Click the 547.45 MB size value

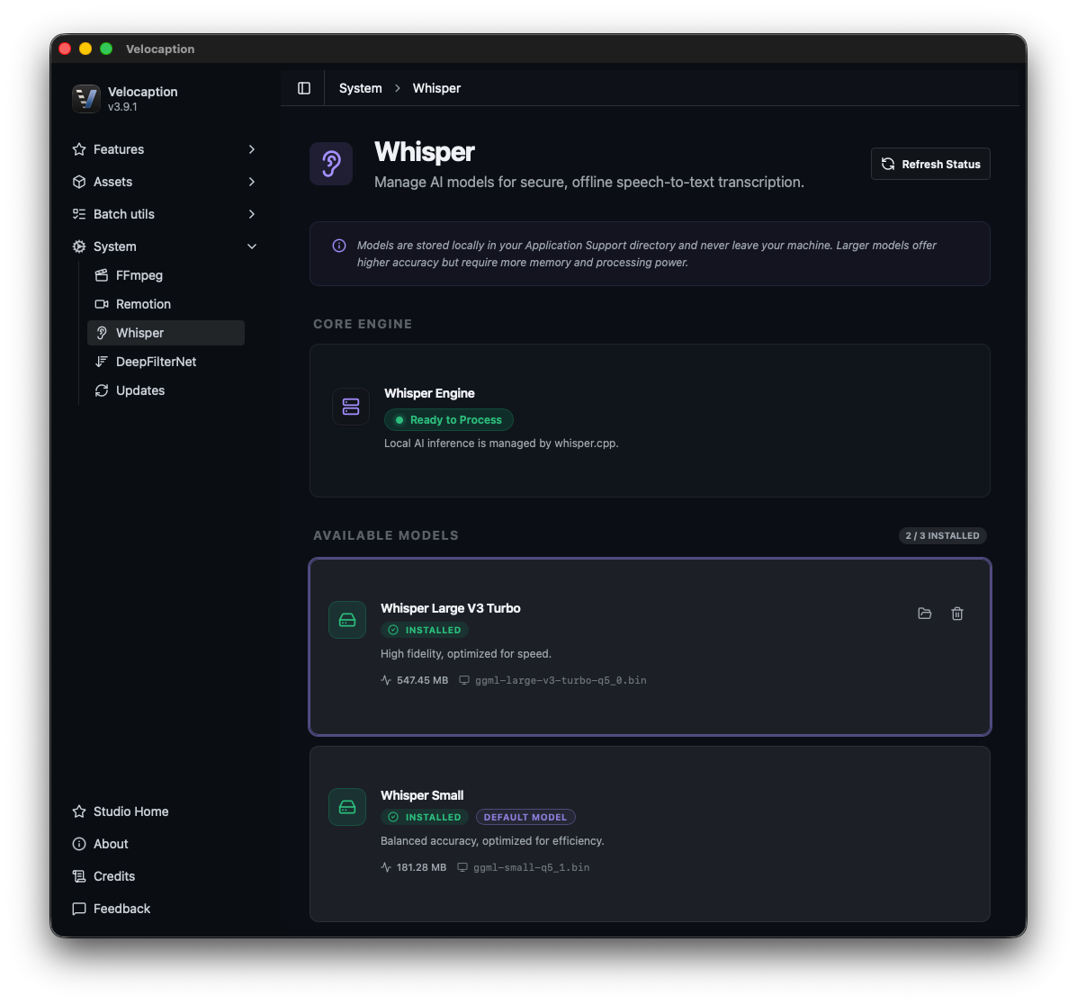422,680
